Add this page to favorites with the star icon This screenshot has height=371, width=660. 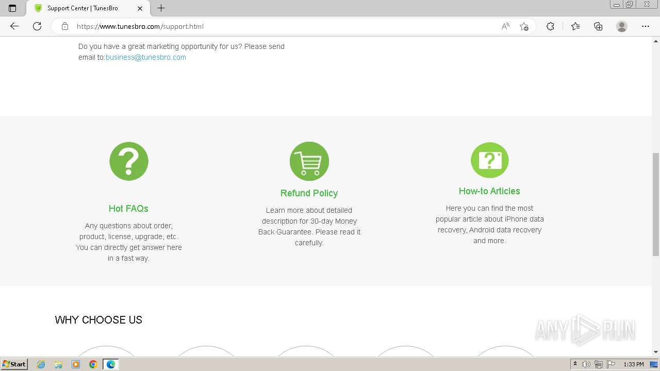coord(524,26)
